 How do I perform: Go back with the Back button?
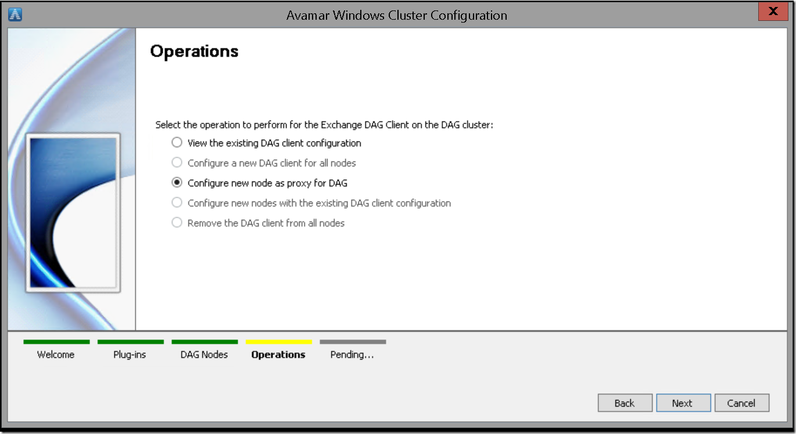[x=625, y=403]
